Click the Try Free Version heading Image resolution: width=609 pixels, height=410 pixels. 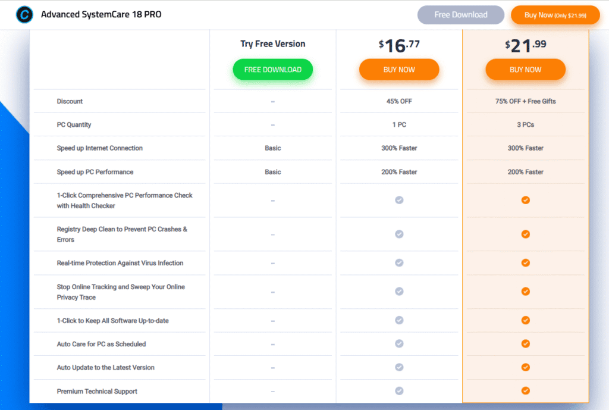point(272,44)
